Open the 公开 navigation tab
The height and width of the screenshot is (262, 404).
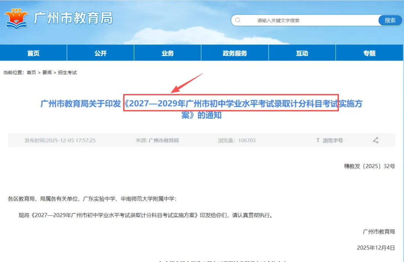point(101,53)
